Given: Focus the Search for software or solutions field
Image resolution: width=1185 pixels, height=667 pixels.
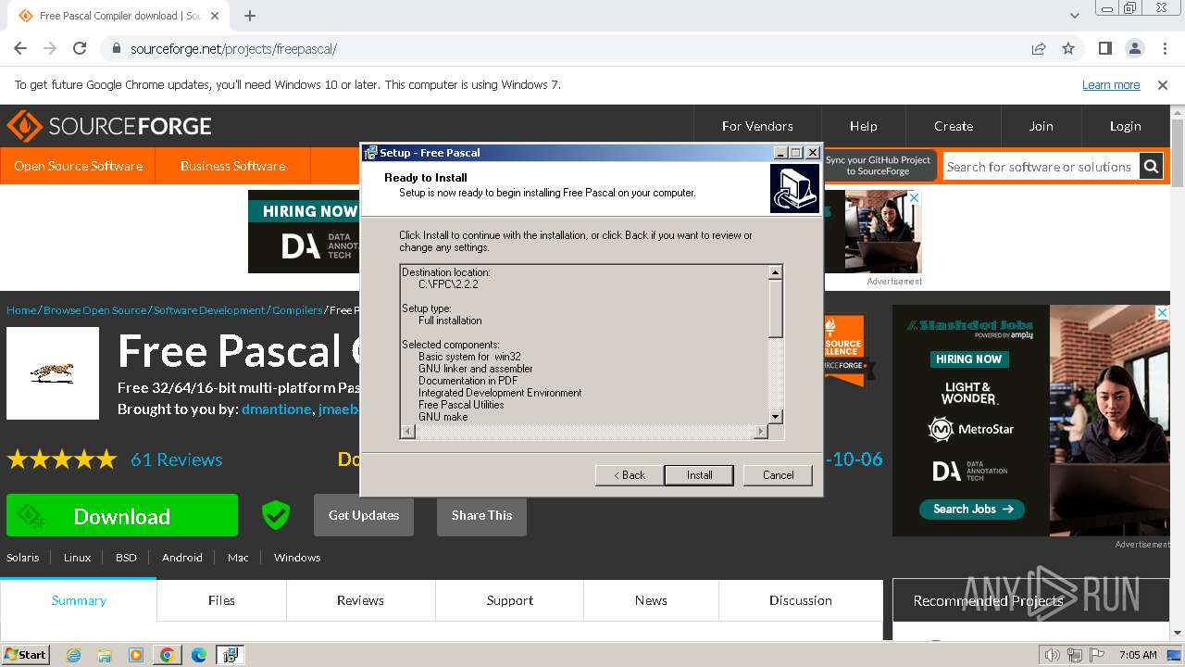Looking at the screenshot, I should (1041, 167).
